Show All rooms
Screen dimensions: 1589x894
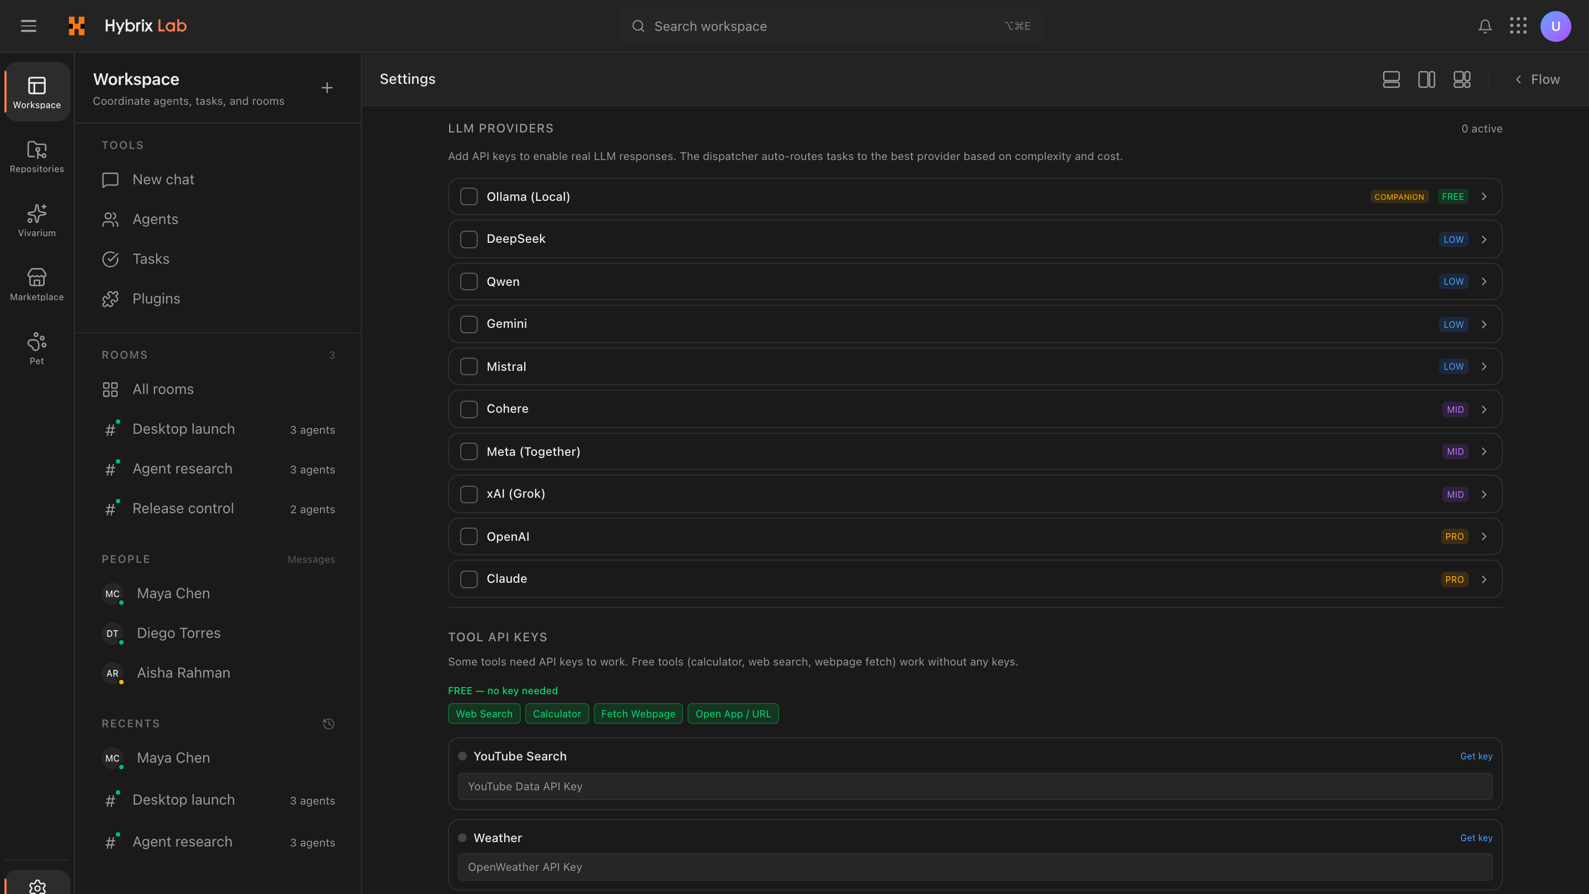(x=218, y=389)
